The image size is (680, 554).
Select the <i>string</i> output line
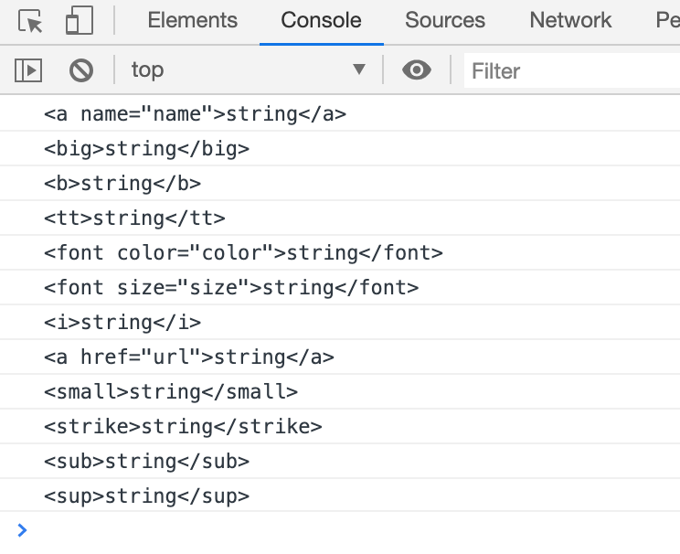(x=340, y=323)
